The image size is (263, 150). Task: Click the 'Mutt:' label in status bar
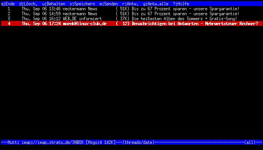[13, 142]
